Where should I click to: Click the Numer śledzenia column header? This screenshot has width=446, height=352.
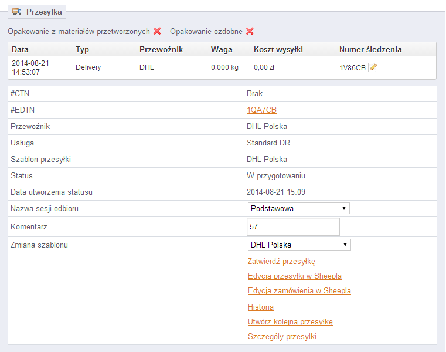click(x=370, y=49)
